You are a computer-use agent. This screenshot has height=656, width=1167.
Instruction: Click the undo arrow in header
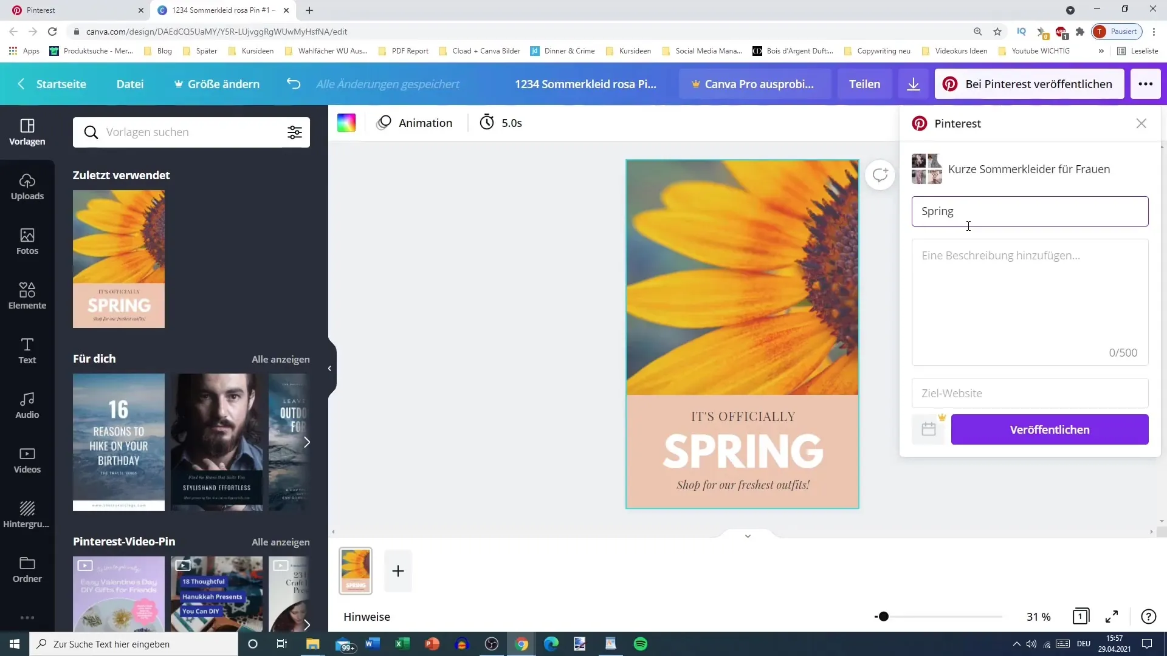tap(294, 84)
